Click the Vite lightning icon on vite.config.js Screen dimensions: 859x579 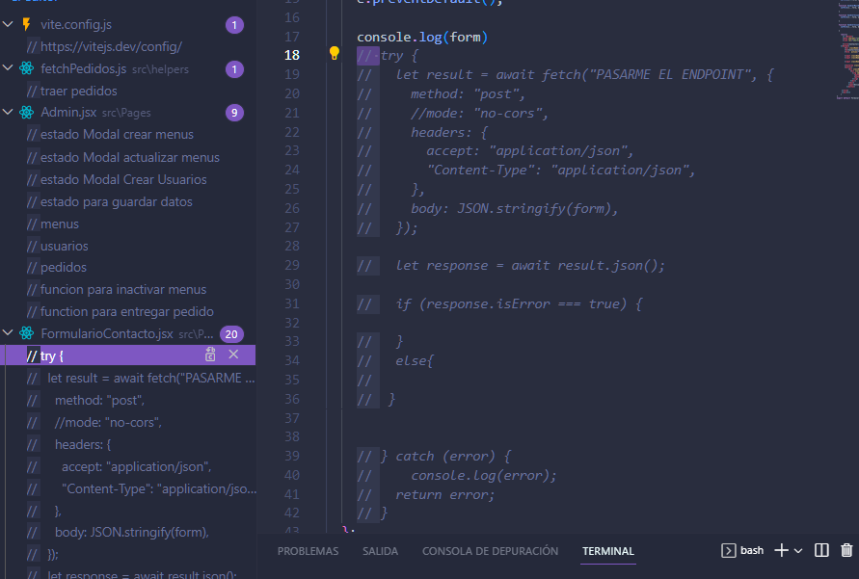tap(26, 24)
